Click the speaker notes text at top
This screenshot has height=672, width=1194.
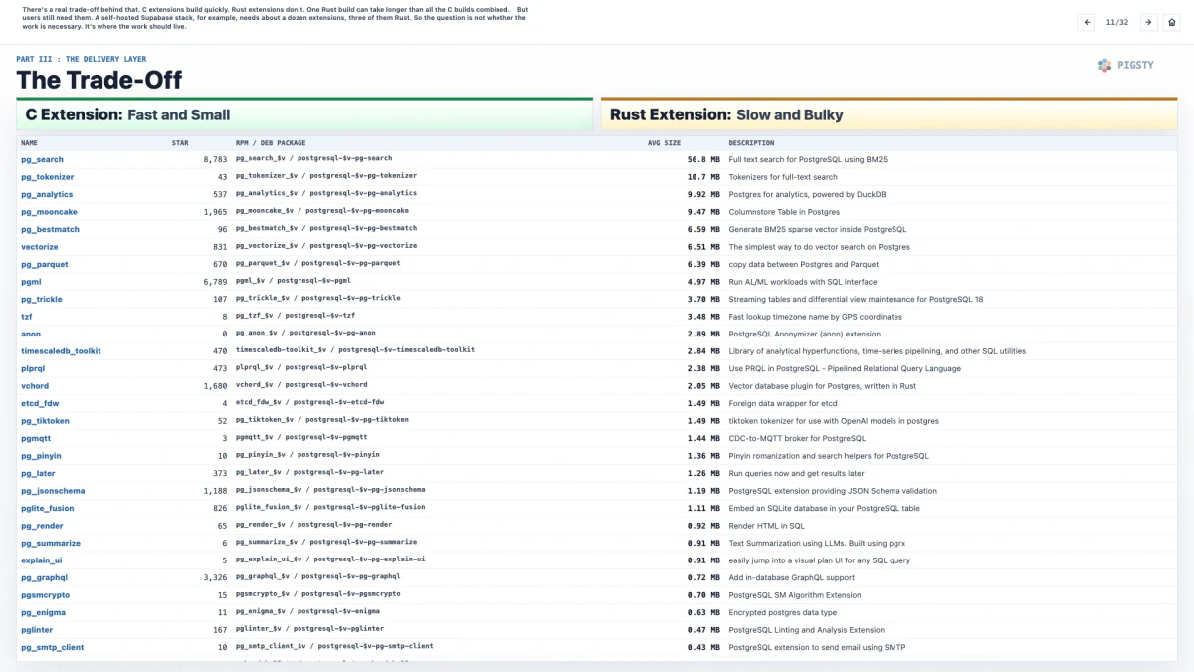(274, 17)
